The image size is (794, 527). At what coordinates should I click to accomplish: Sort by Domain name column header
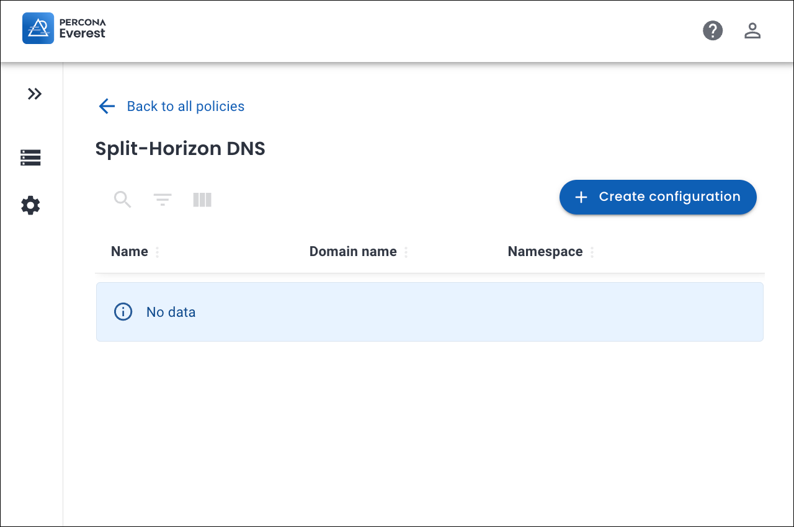[352, 252]
